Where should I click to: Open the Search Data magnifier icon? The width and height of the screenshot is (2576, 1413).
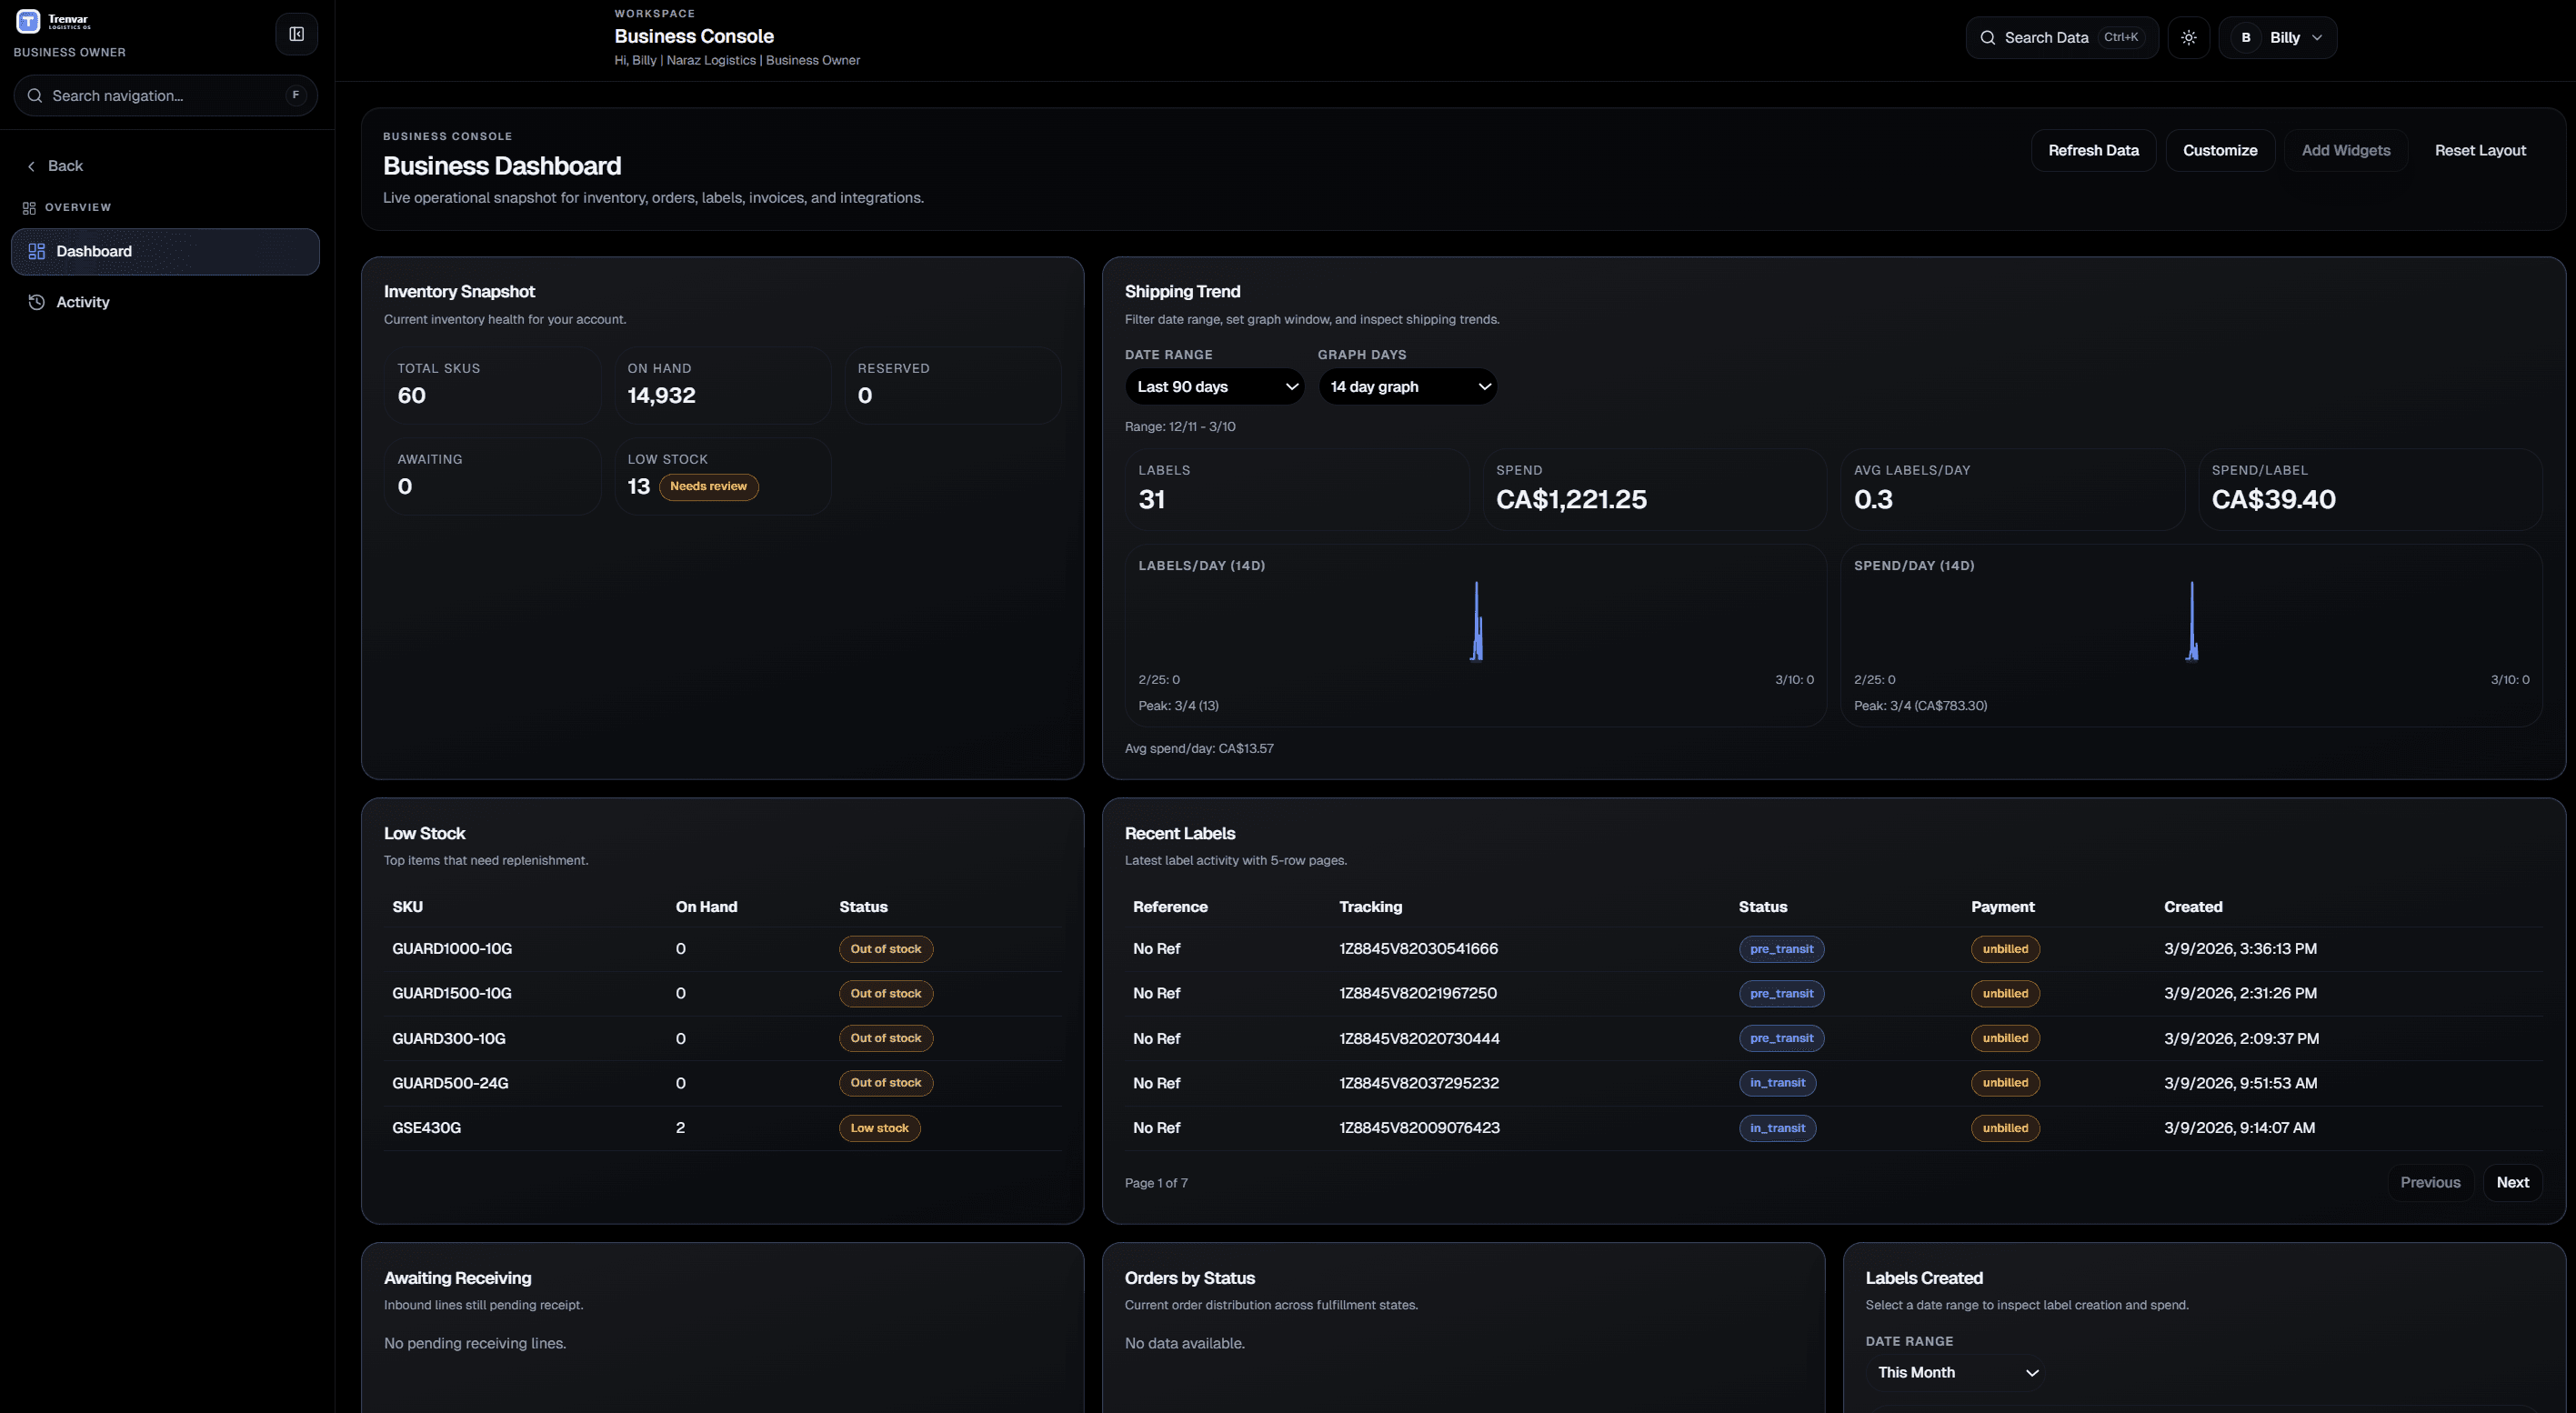1989,37
